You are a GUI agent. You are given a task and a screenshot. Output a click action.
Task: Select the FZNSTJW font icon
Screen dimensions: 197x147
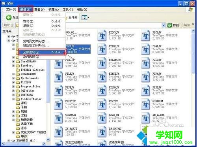coord(102,77)
